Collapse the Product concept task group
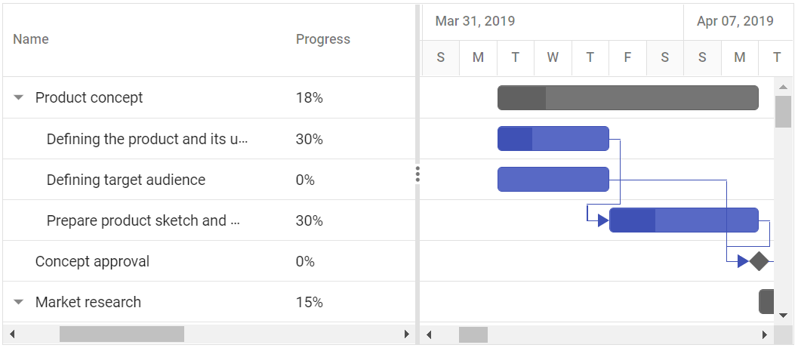798x348 pixels. tap(19, 97)
